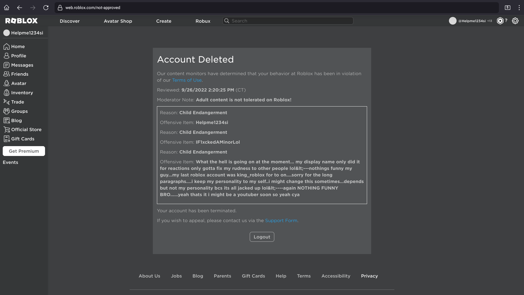Image resolution: width=524 pixels, height=295 pixels.
Task: Open the Home icon in the sidebar
Action: point(6,46)
